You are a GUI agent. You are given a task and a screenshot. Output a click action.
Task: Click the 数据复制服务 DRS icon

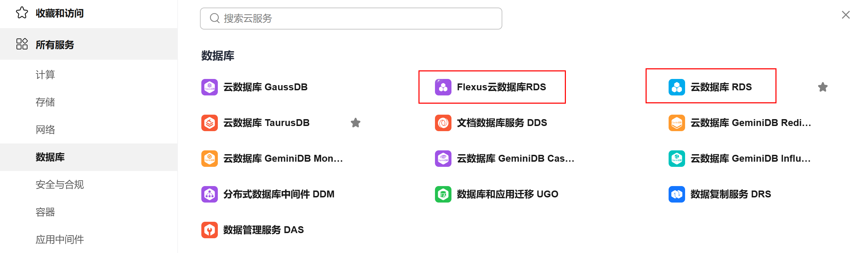(676, 194)
